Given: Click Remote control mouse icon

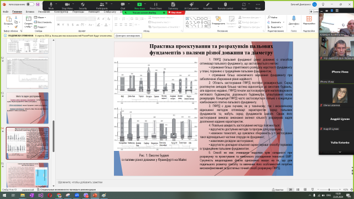Looking at the screenshot, I should pyautogui.click(x=225, y=6).
